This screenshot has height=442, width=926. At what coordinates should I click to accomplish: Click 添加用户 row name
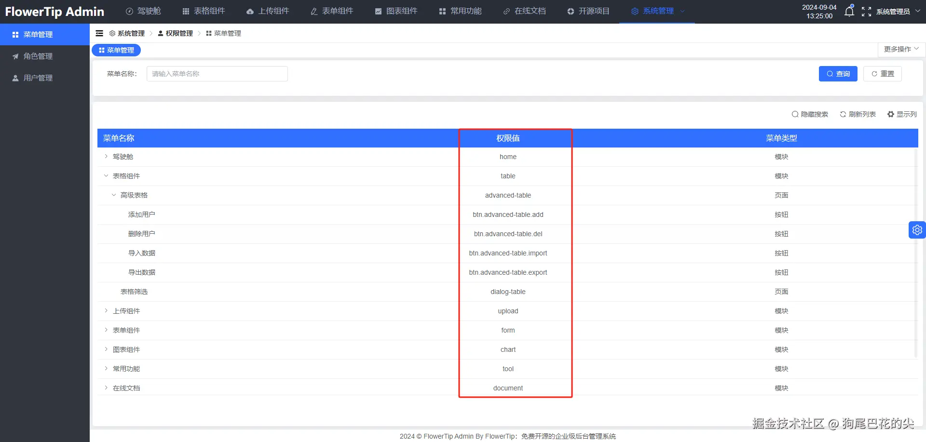[142, 214]
